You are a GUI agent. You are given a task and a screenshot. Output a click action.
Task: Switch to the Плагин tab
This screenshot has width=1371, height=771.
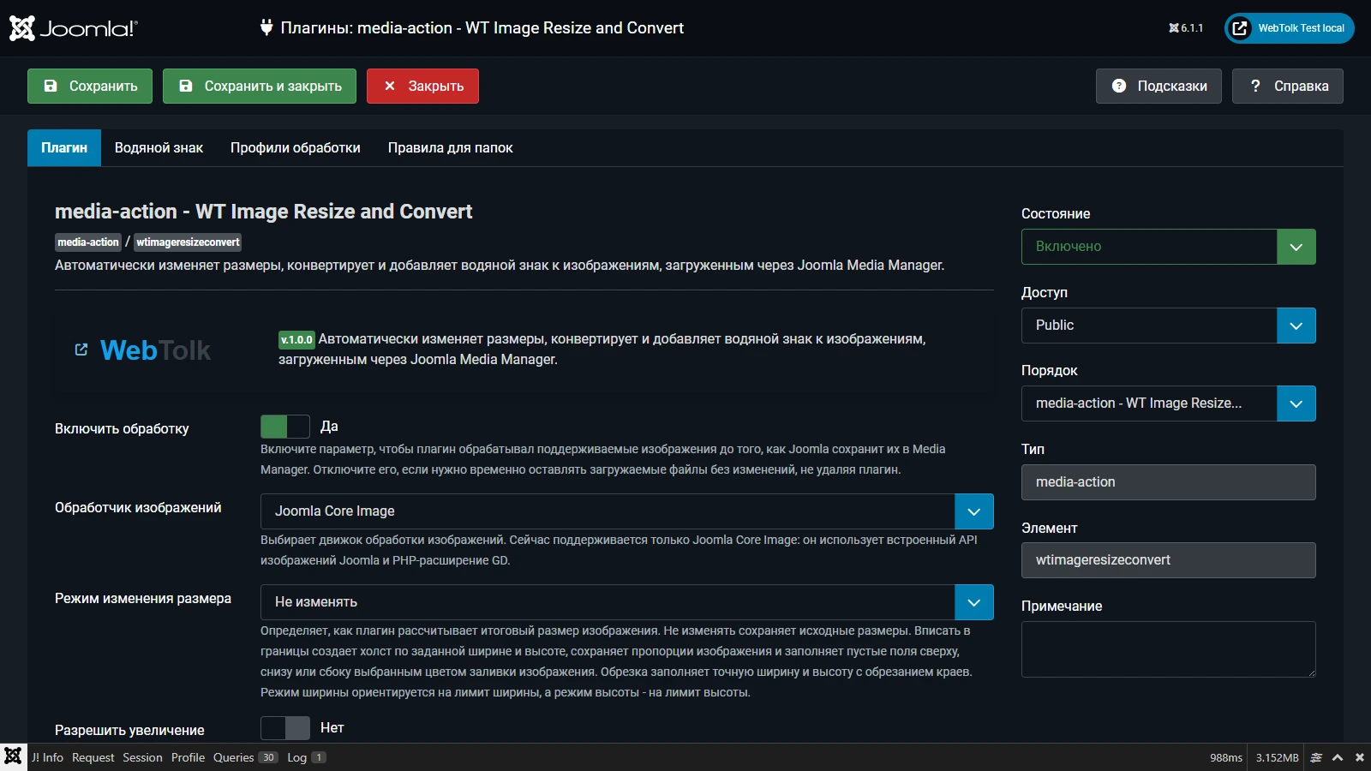64,148
